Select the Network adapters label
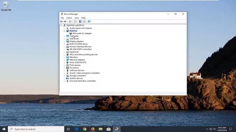The image size is (236, 132). coord(77,60)
